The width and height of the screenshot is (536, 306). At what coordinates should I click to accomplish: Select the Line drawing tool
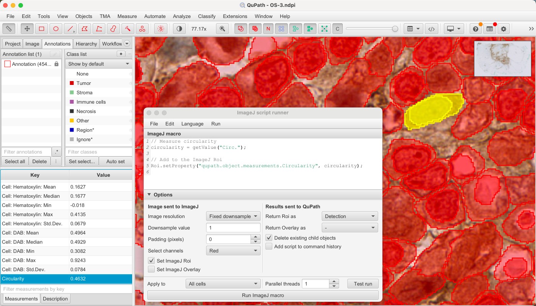(70, 29)
